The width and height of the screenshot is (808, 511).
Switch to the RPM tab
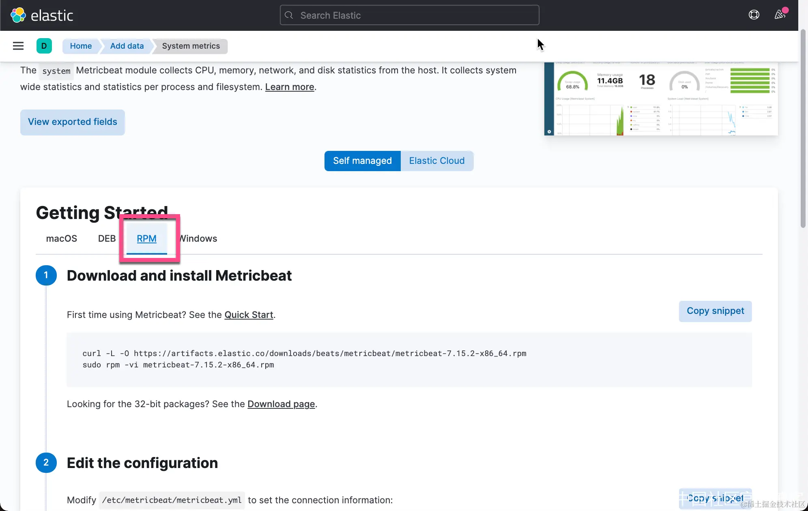point(146,238)
